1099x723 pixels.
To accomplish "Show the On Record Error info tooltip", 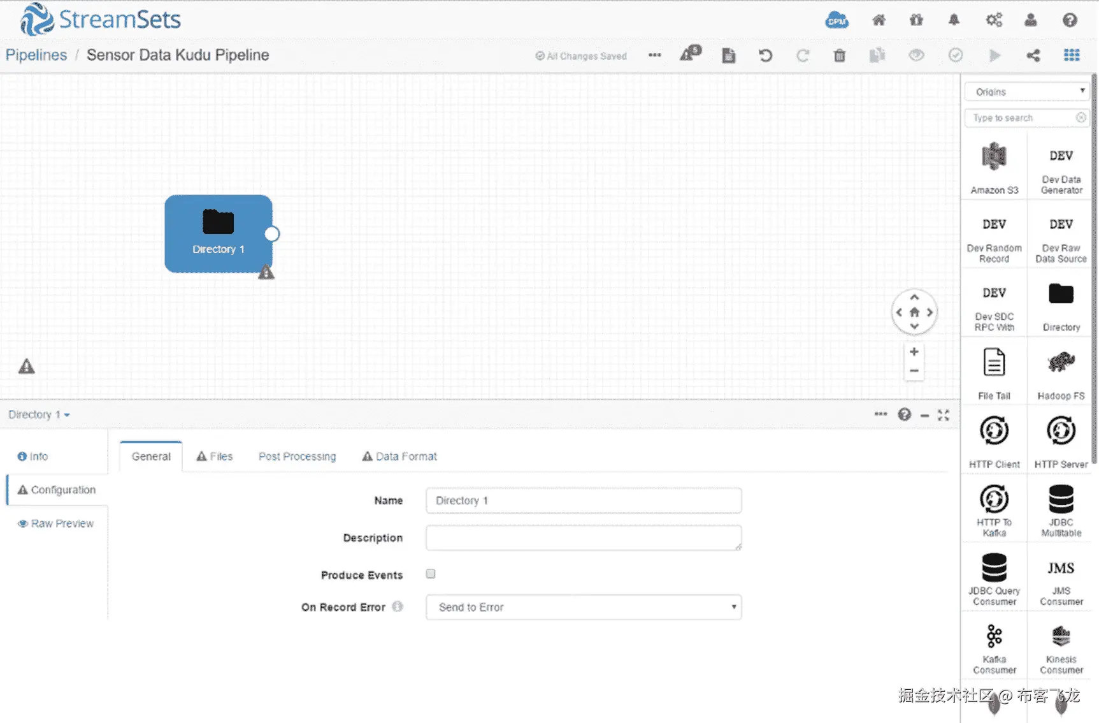I will 398,606.
